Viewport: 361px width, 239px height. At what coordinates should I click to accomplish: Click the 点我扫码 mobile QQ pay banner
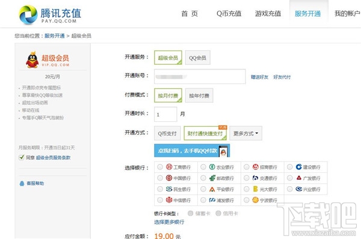click(x=192, y=151)
